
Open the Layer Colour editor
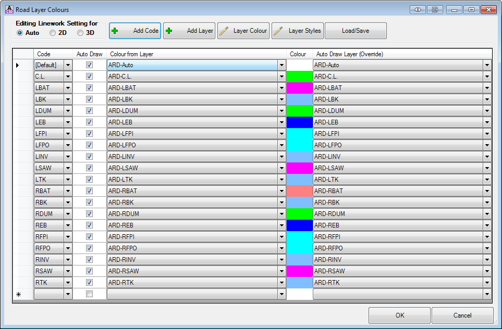(243, 31)
